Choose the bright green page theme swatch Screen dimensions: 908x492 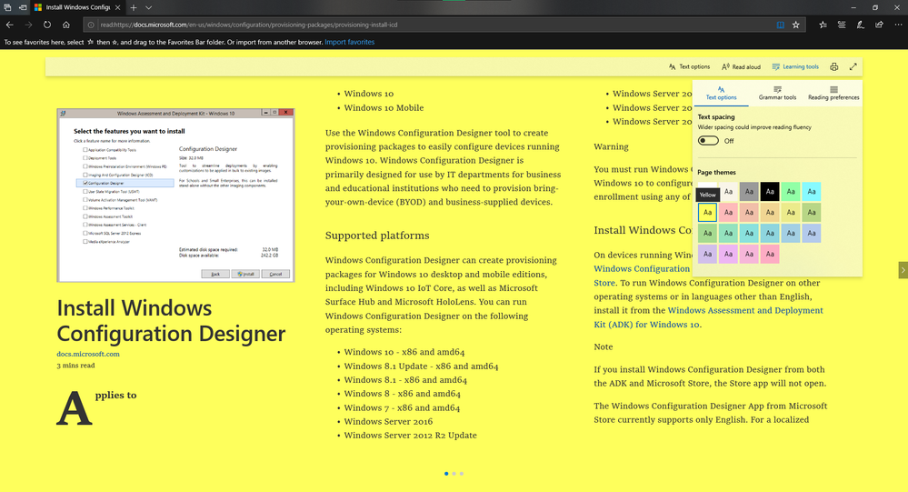tap(791, 192)
